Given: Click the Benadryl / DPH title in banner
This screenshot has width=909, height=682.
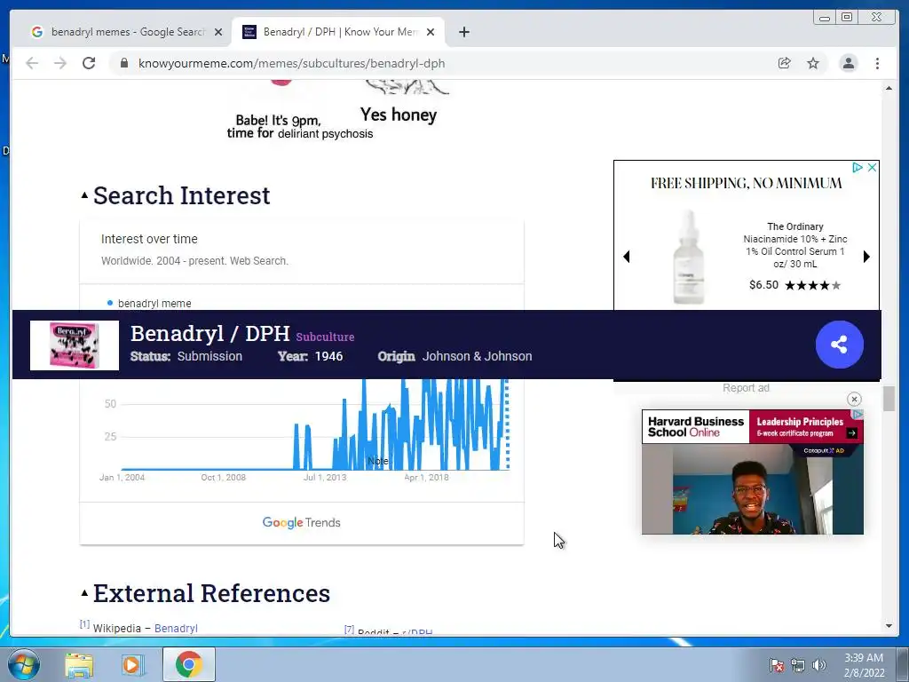Looking at the screenshot, I should (209, 334).
